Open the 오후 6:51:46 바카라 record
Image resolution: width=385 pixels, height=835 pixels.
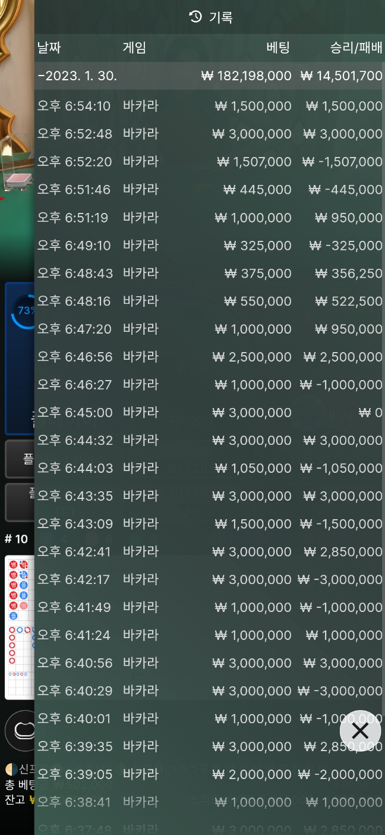click(209, 190)
